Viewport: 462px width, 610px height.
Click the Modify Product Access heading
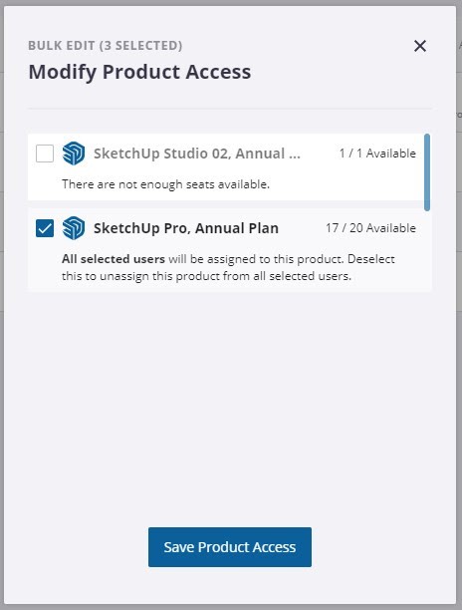click(139, 72)
